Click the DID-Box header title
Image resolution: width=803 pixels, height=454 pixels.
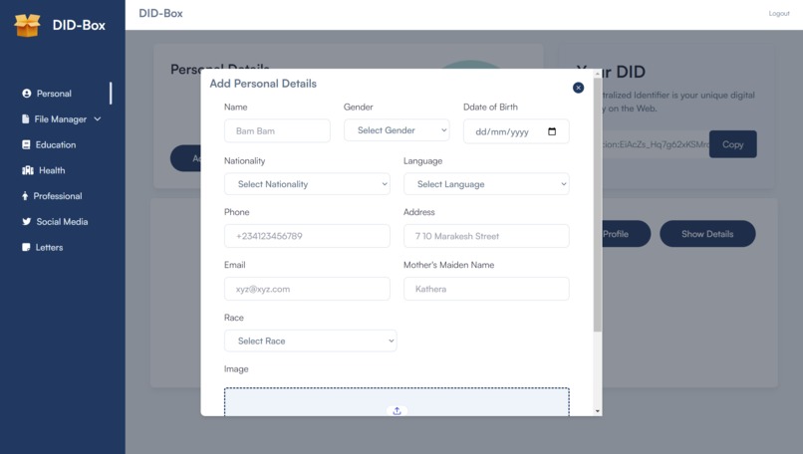(160, 13)
